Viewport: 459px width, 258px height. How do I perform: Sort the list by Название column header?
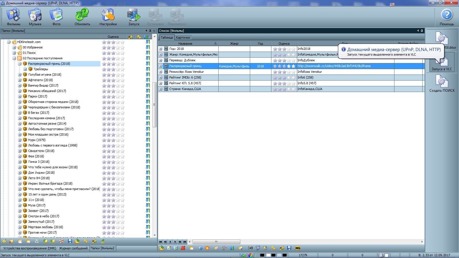(185, 44)
